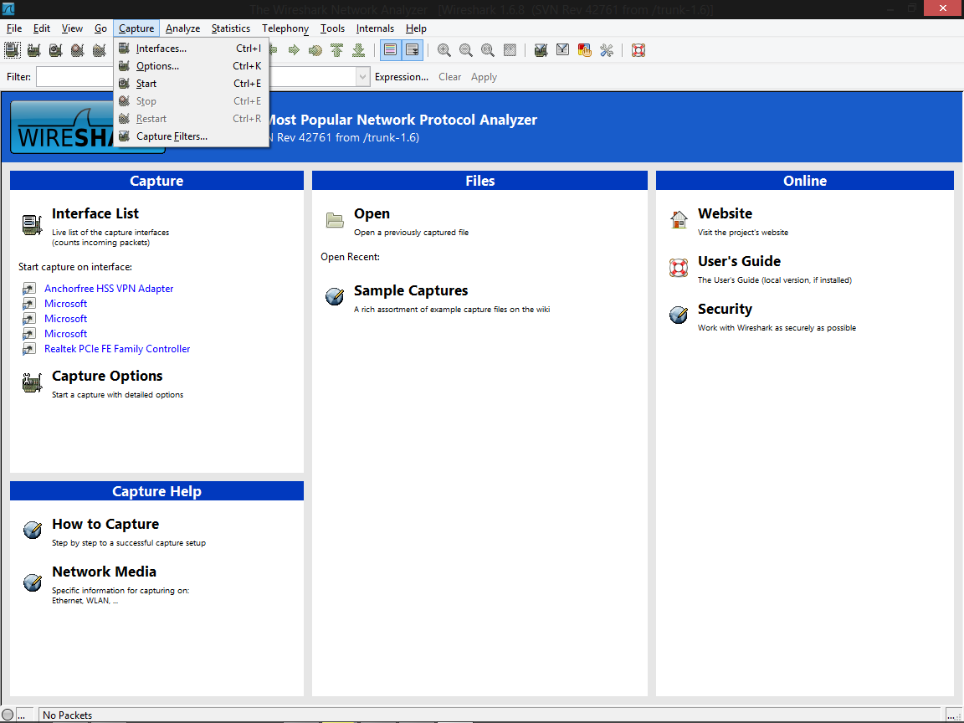Click the Go forward arrow toolbar icon
This screenshot has width=964, height=723.
coord(294,50)
